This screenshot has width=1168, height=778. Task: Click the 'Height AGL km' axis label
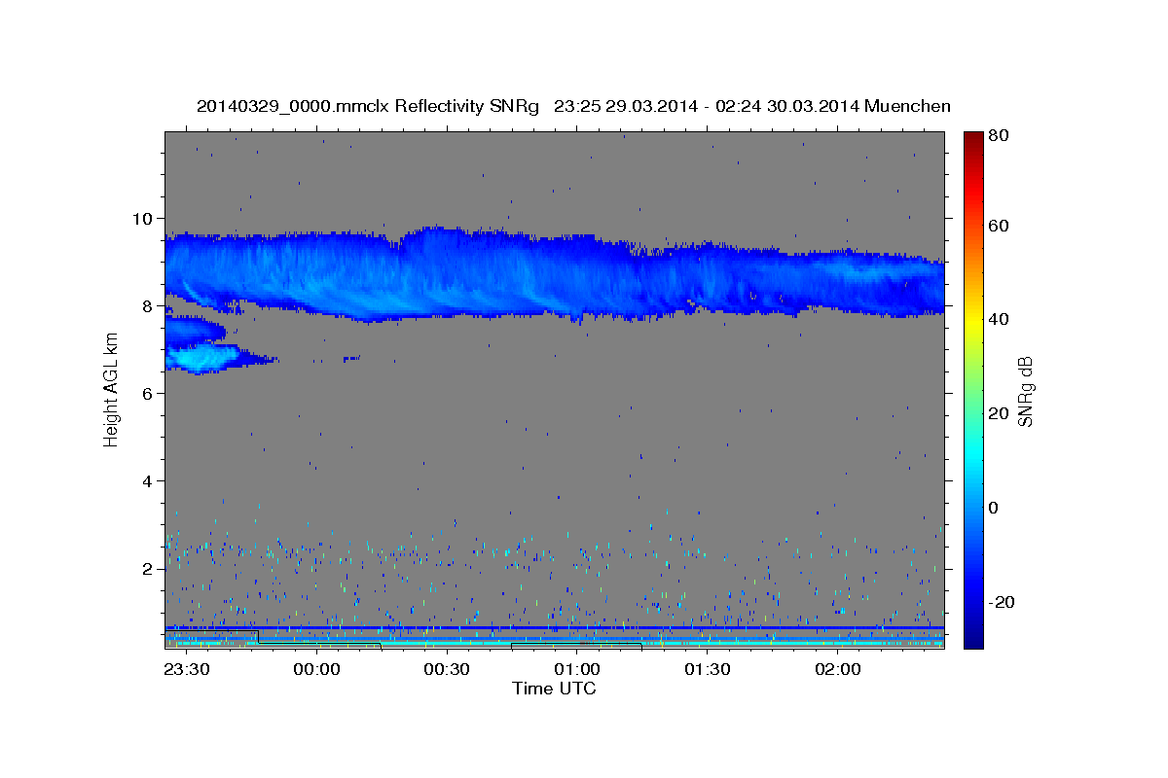click(111, 391)
